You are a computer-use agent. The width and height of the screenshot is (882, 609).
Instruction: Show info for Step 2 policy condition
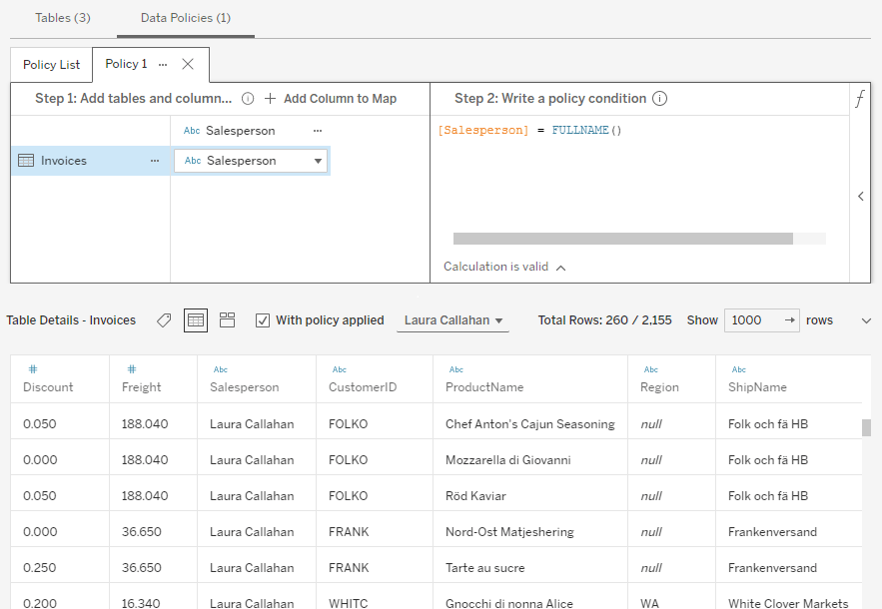coord(659,99)
